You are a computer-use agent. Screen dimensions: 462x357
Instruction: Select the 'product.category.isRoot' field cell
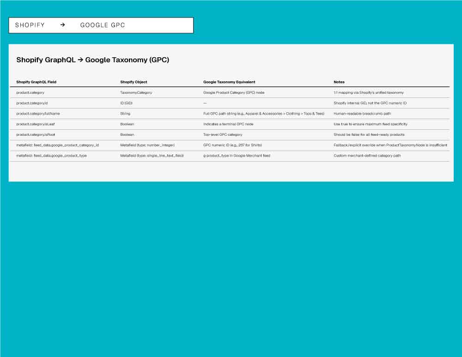(x=36, y=134)
